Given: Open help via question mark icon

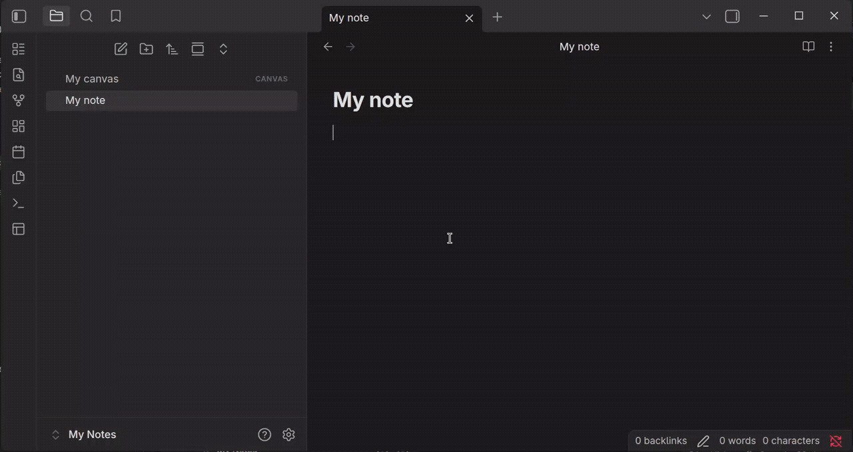Looking at the screenshot, I should (x=265, y=435).
